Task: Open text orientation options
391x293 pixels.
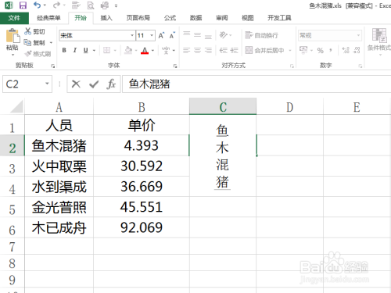Action: tap(224, 34)
